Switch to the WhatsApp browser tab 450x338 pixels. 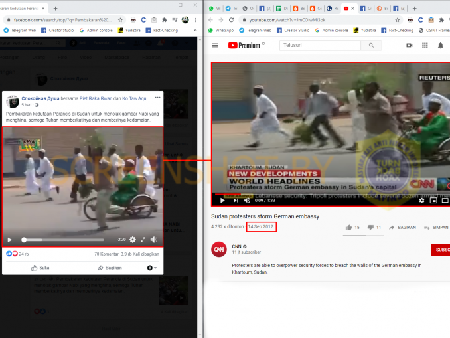[x=214, y=9]
